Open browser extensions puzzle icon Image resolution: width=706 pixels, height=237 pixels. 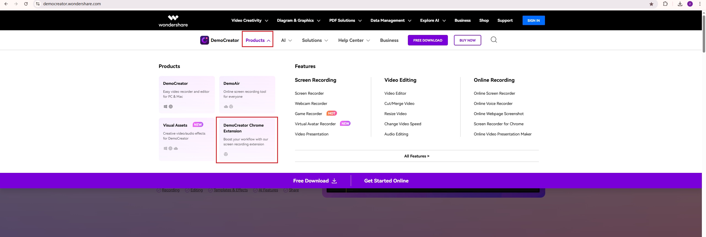(x=665, y=4)
